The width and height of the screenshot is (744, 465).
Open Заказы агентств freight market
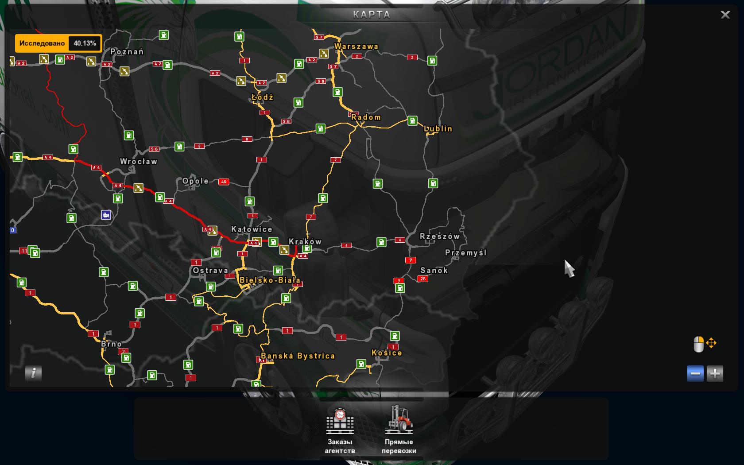click(340, 430)
